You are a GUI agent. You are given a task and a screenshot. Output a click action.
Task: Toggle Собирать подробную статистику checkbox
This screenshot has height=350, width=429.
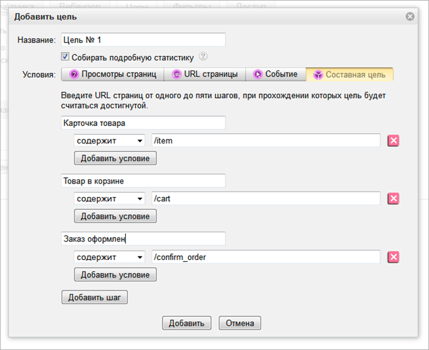coord(66,58)
